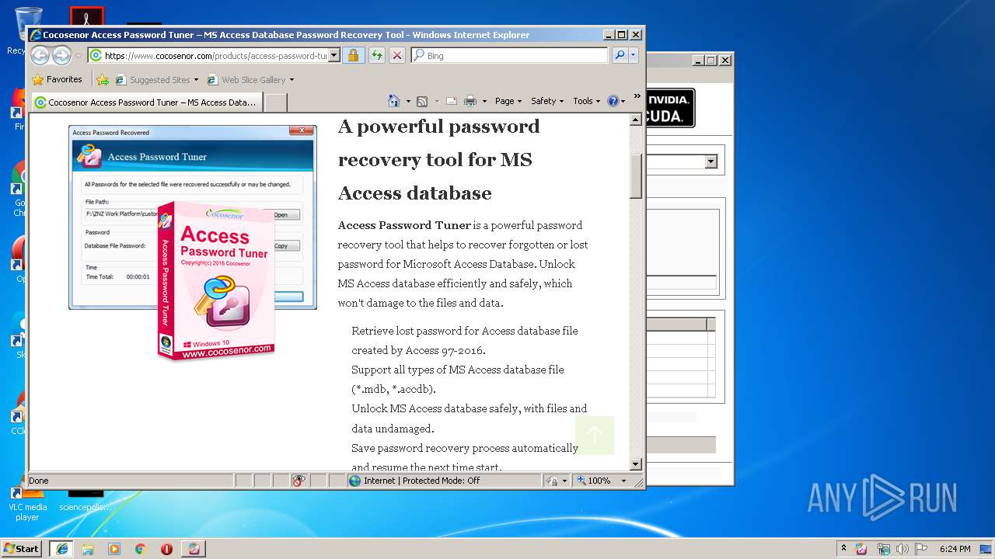Click the page scrollbar down arrow
Image resolution: width=995 pixels, height=559 pixels.
[636, 464]
